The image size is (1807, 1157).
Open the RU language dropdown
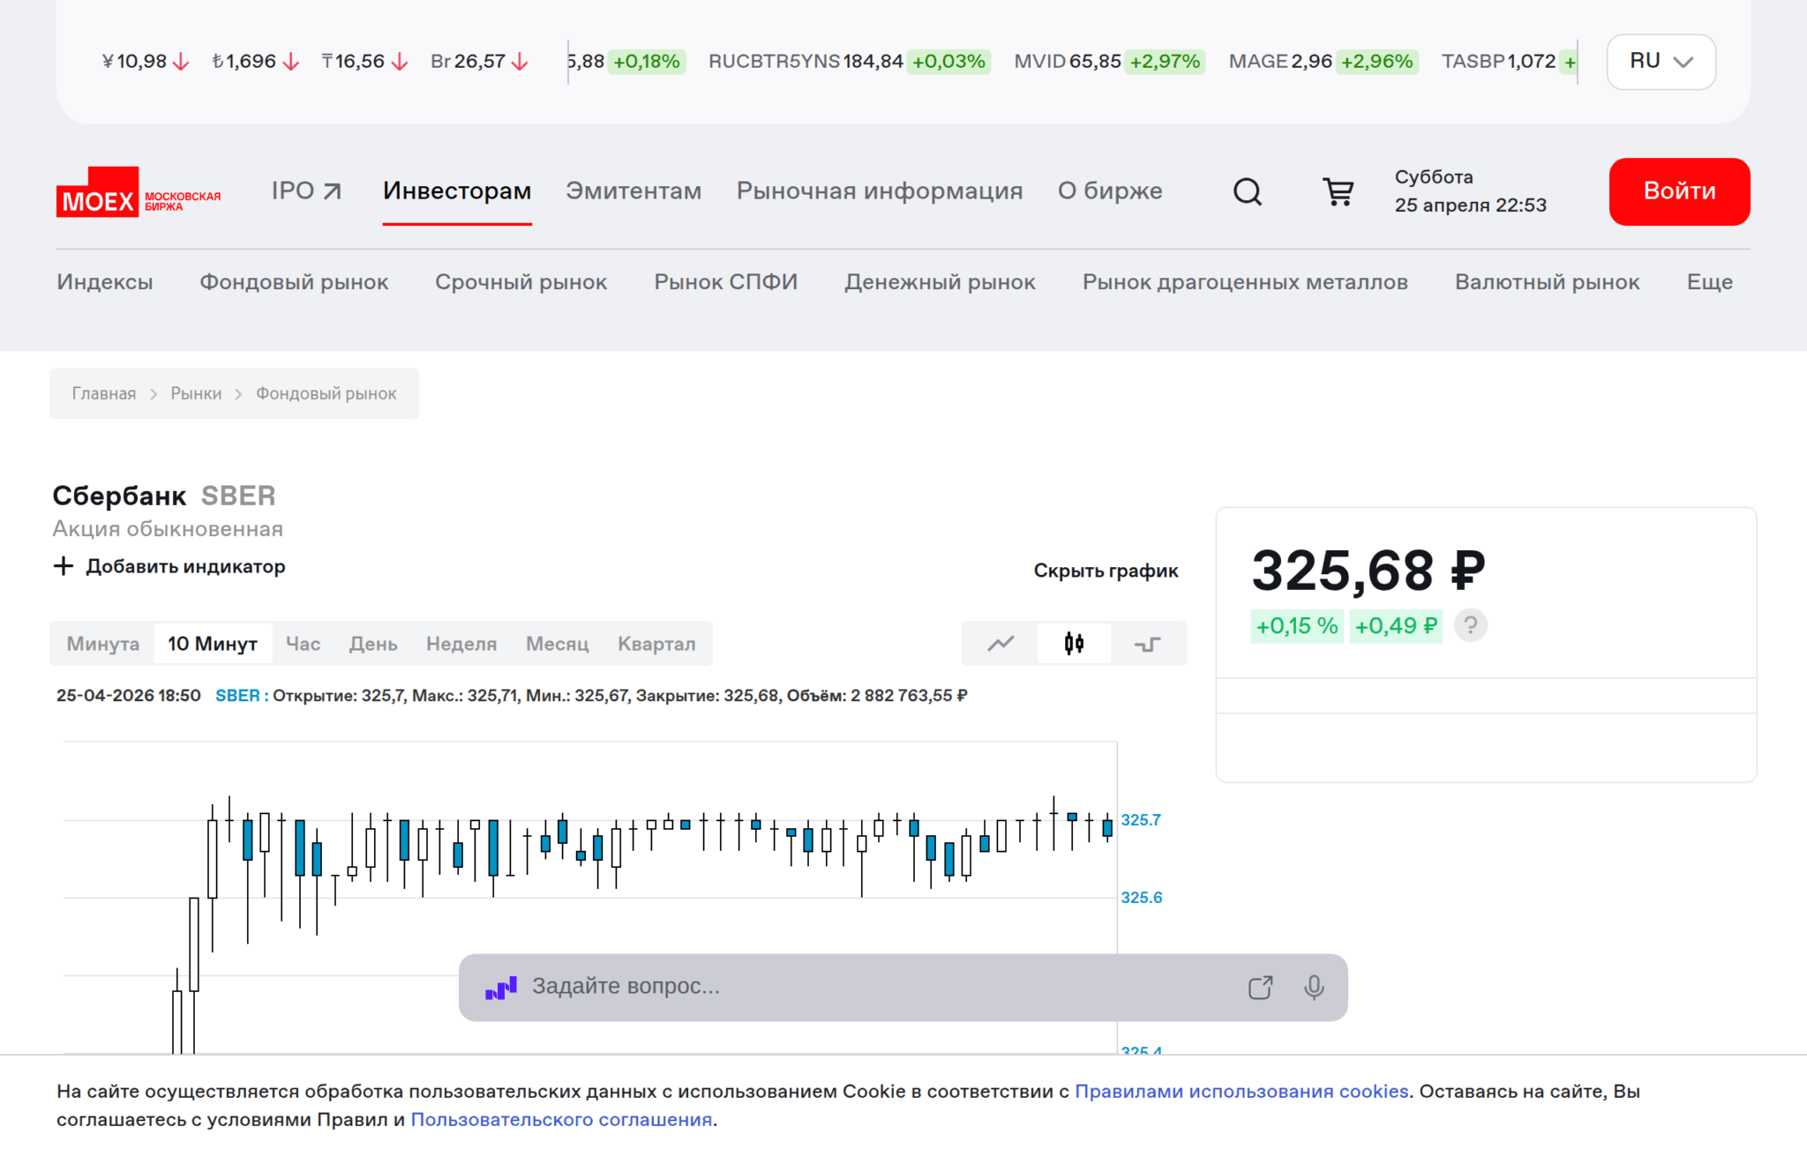[1661, 62]
